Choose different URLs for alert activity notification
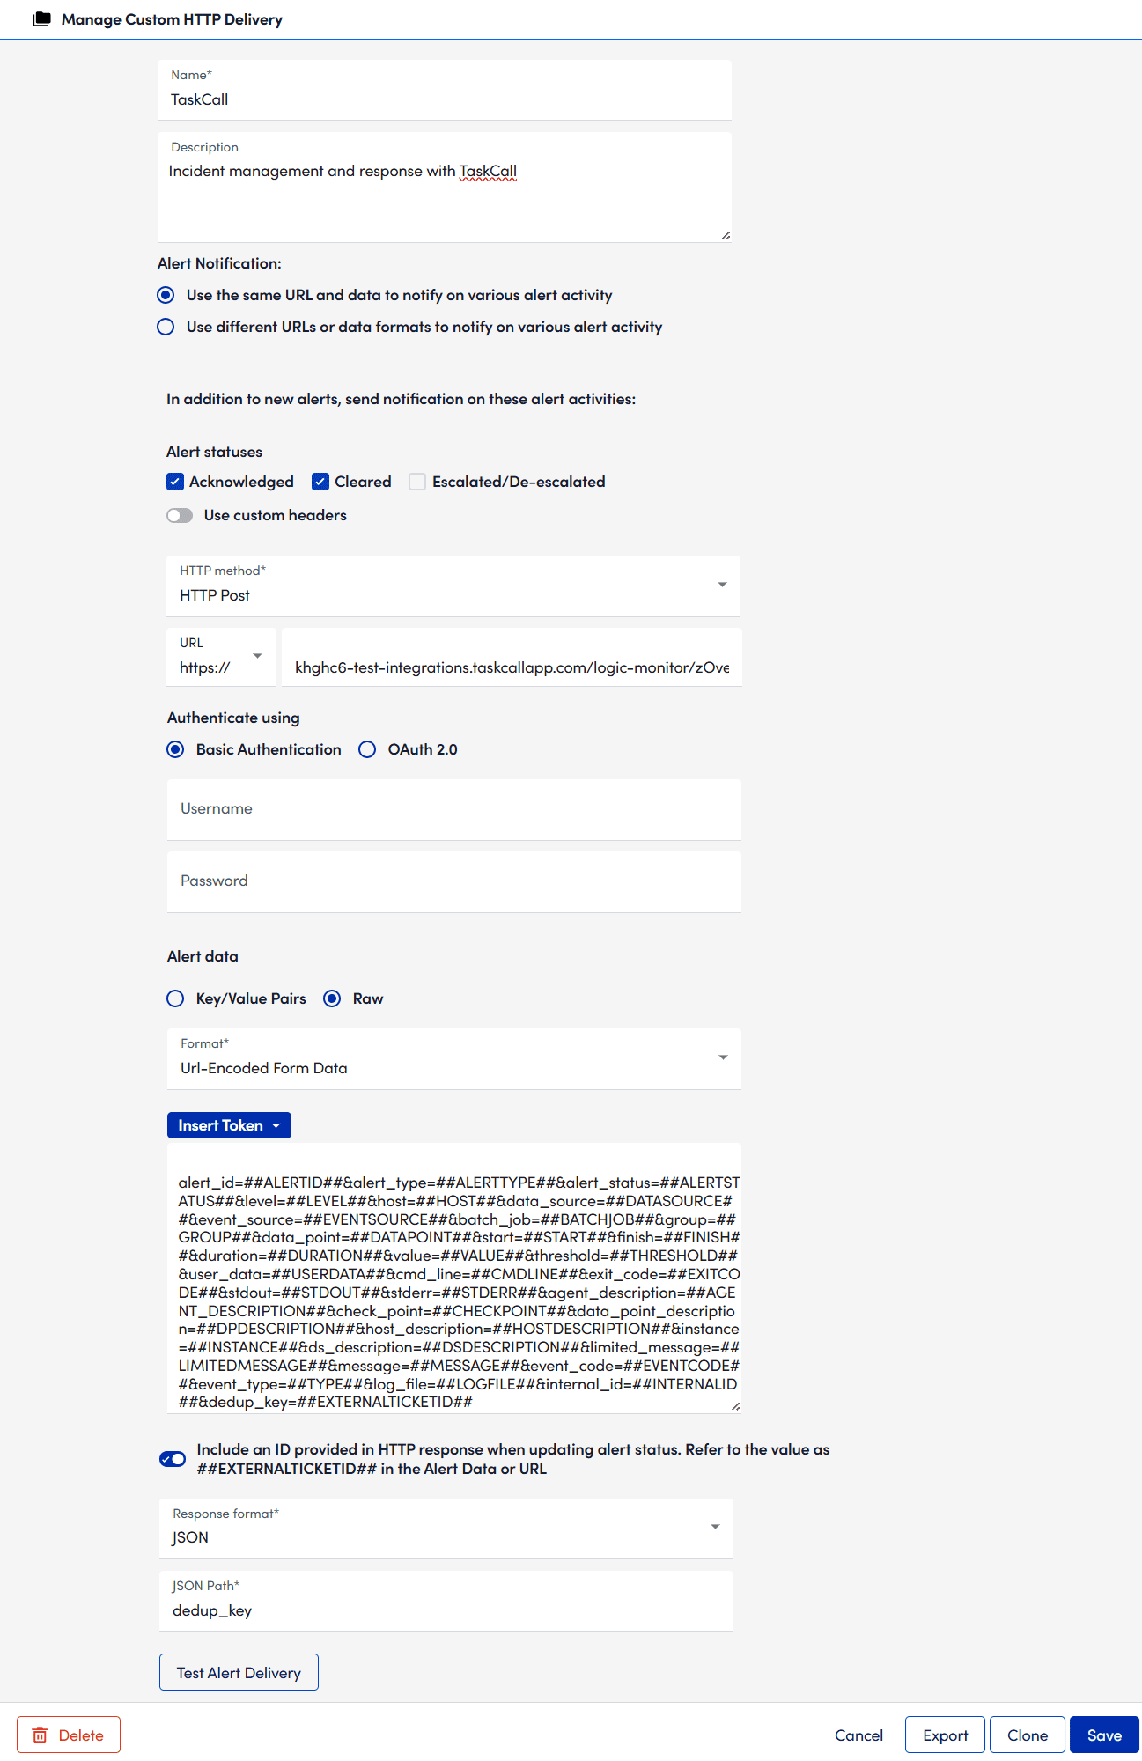 tap(166, 327)
